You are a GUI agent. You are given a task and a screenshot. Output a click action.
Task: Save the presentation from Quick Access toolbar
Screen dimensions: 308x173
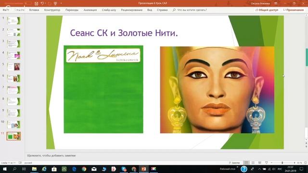click(36, 3)
